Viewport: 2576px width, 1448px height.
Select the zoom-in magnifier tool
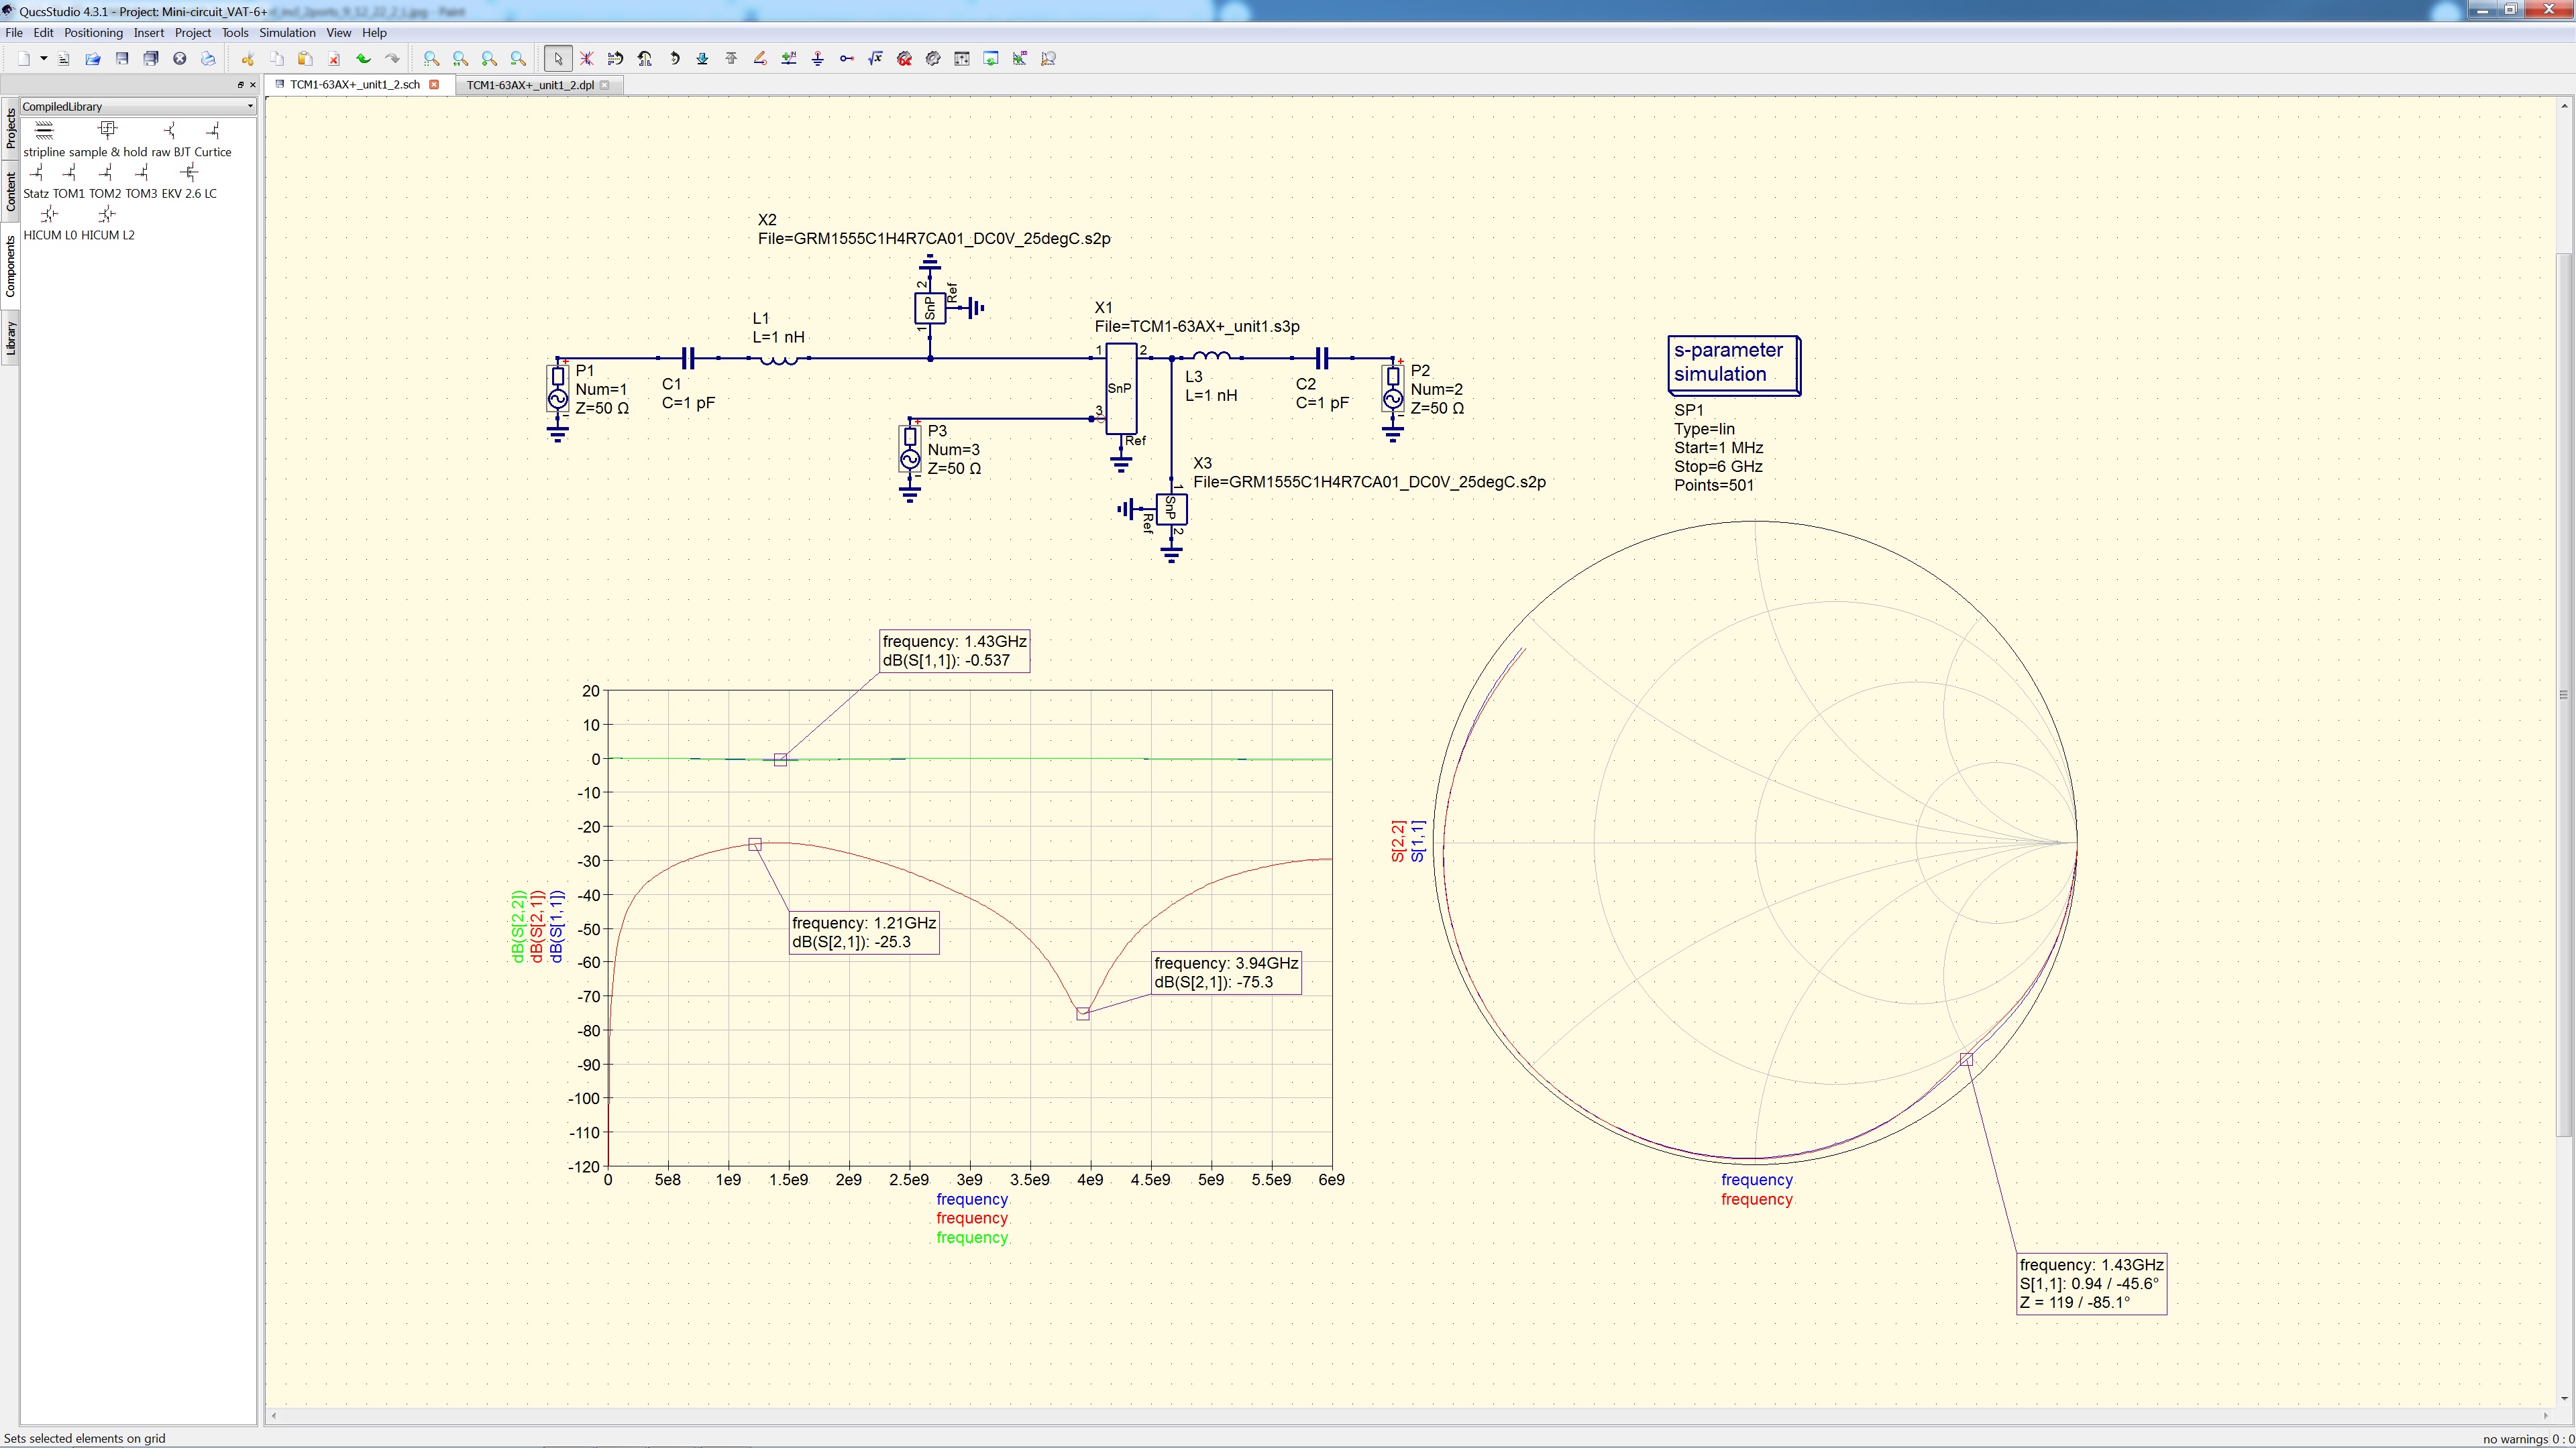(488, 58)
